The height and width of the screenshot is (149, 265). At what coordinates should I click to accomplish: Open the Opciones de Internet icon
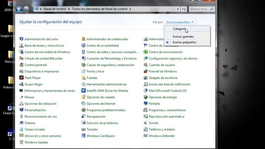pos(84,103)
